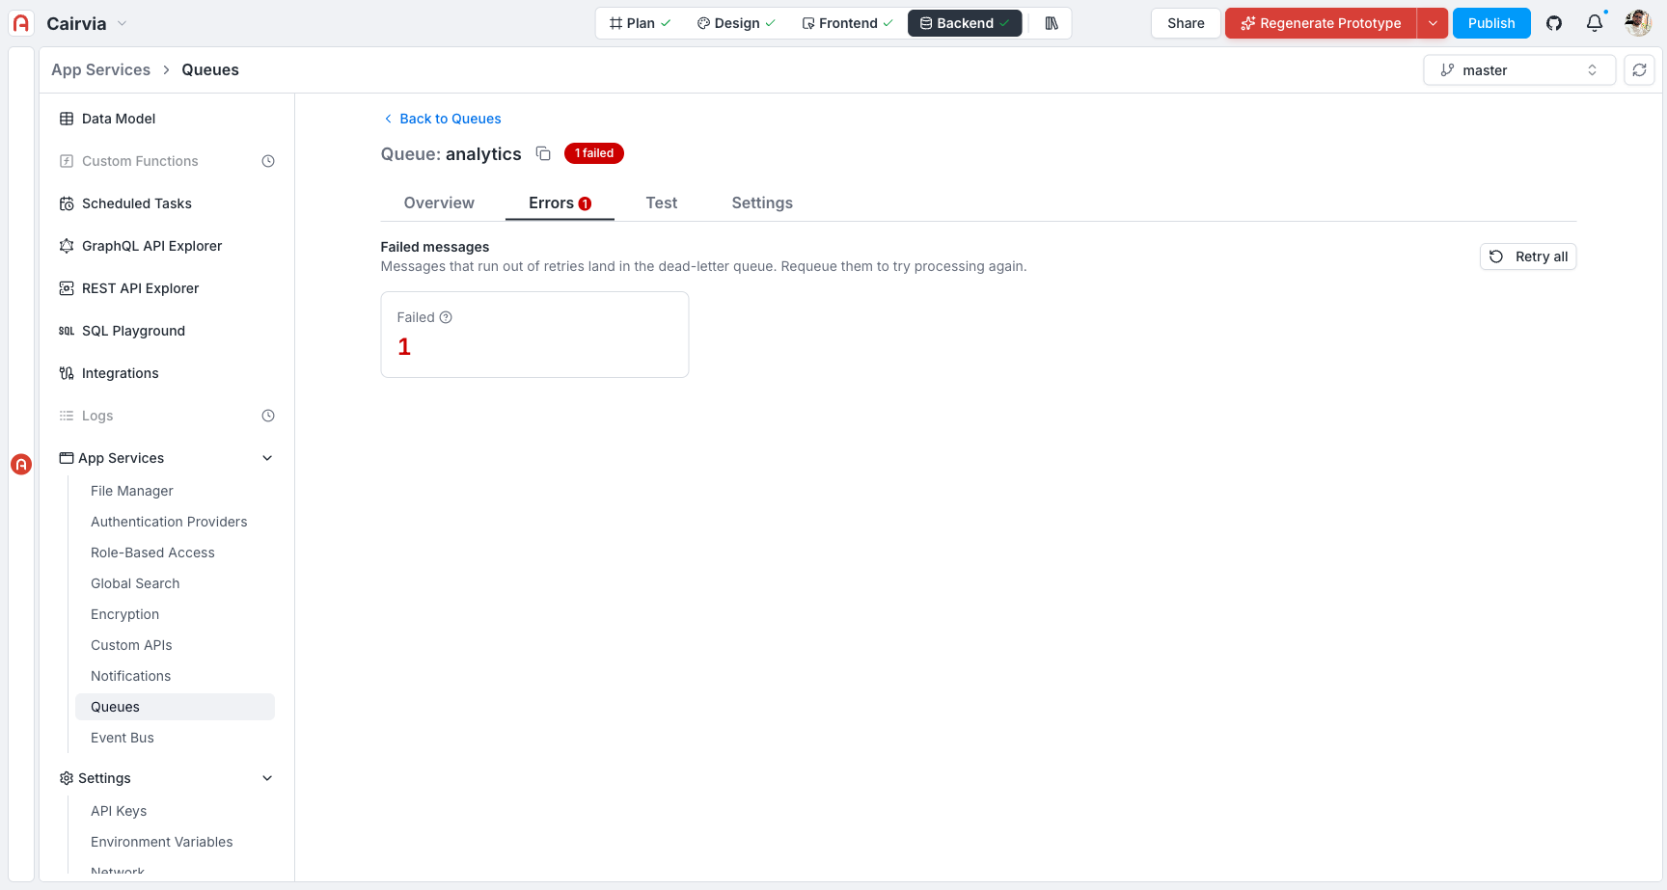
Task: Open Authentication Providers
Action: pyautogui.click(x=175, y=522)
